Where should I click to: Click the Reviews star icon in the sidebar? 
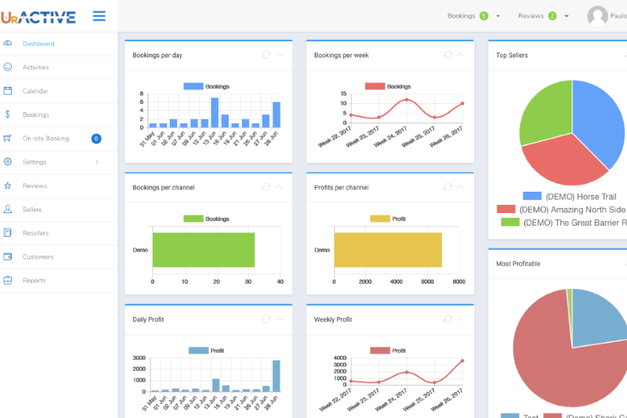tap(7, 186)
